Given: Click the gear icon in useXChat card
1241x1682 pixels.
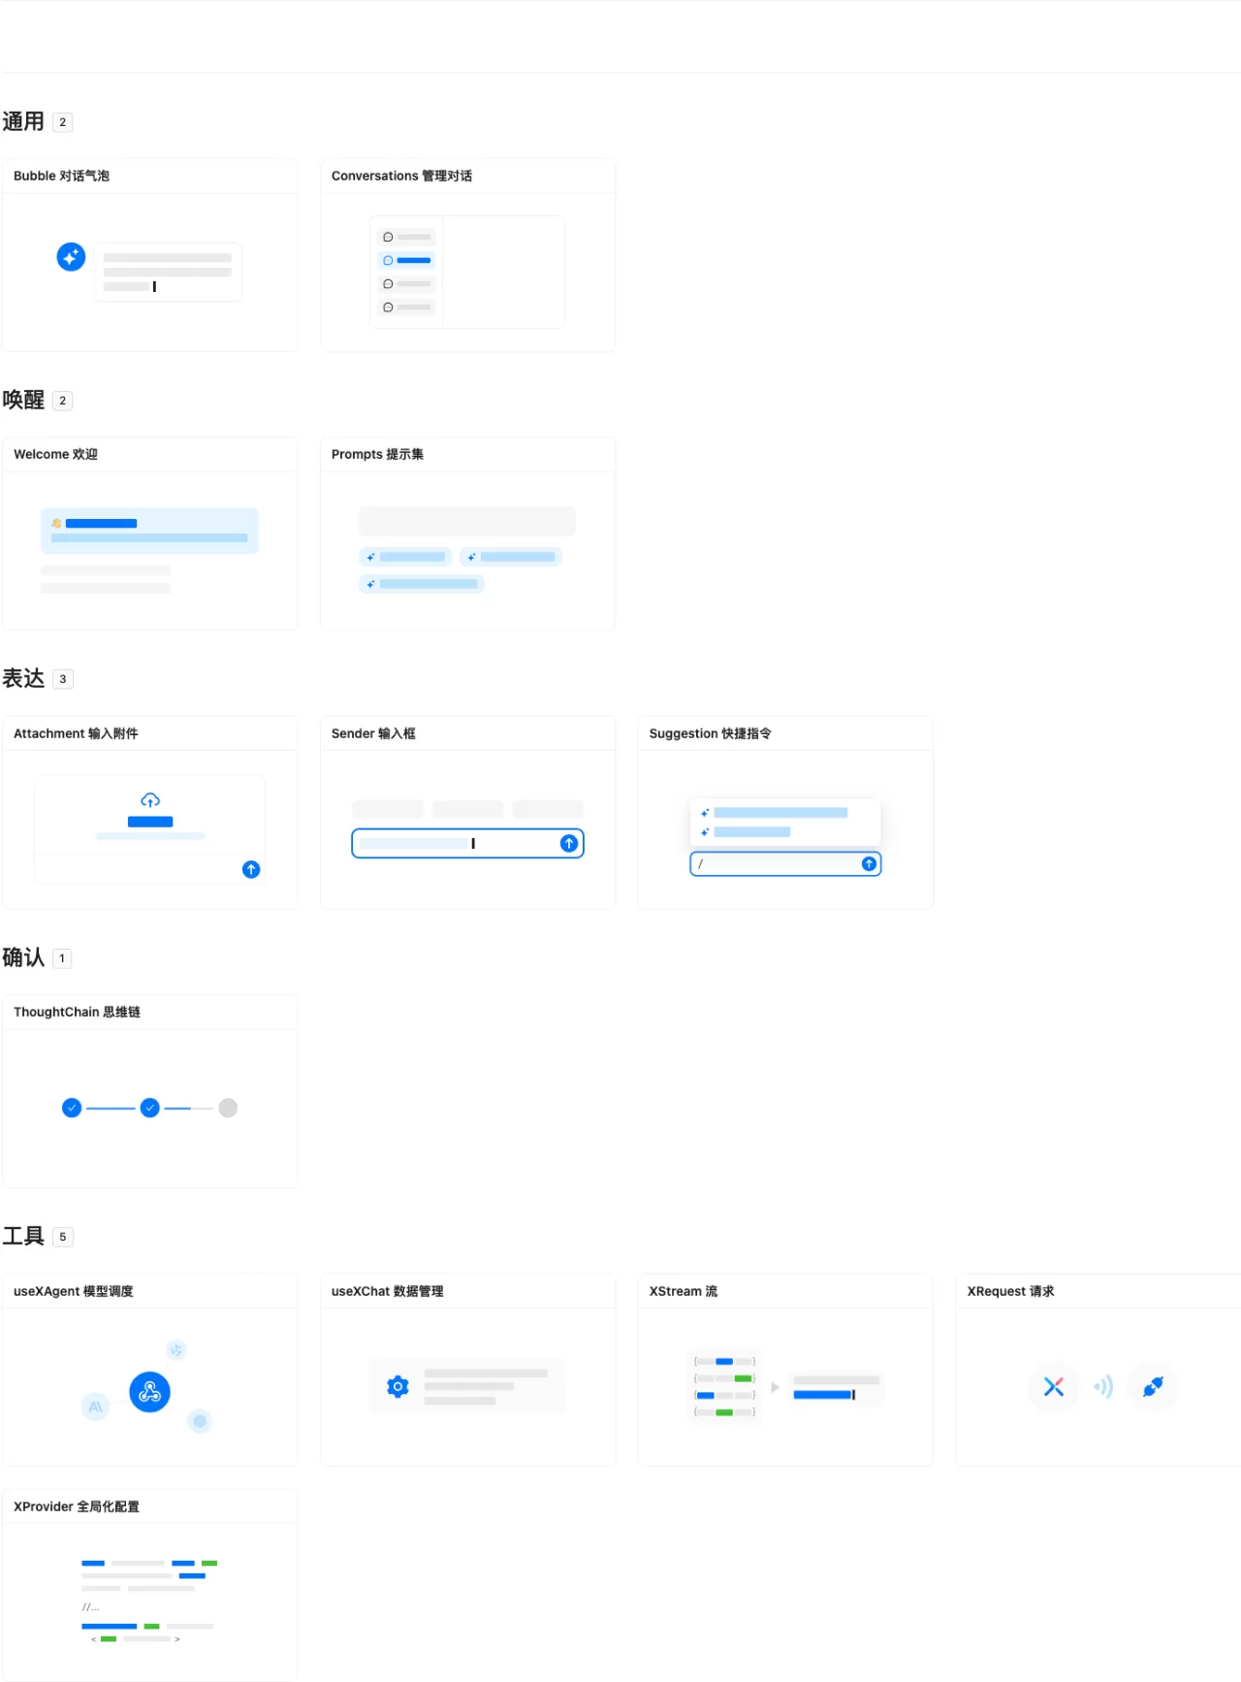Looking at the screenshot, I should [398, 1387].
